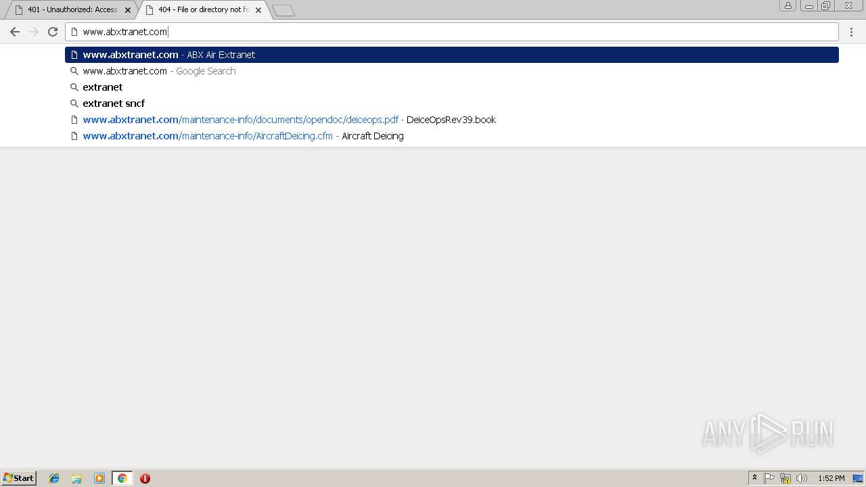Viewport: 866px width, 487px height.
Task: Close the 401 Unauthorized tab
Action: [128, 10]
